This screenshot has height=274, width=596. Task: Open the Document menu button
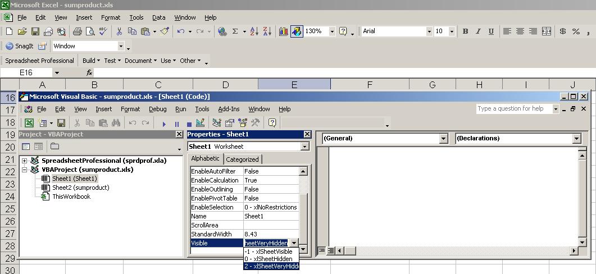(140, 61)
